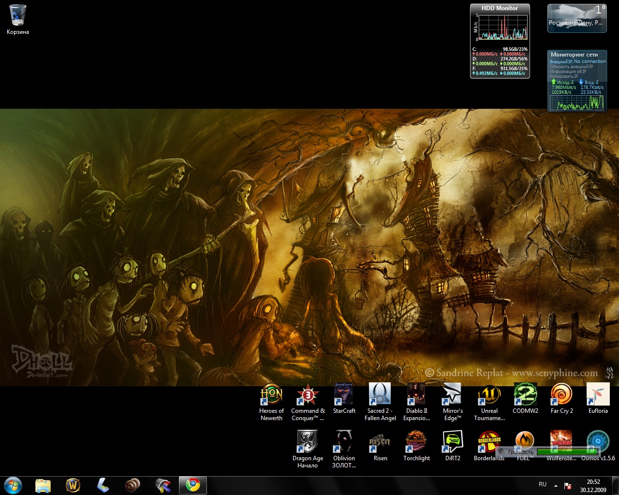Select Sacred 2 - Fallen Angel shortcut

pos(380,402)
